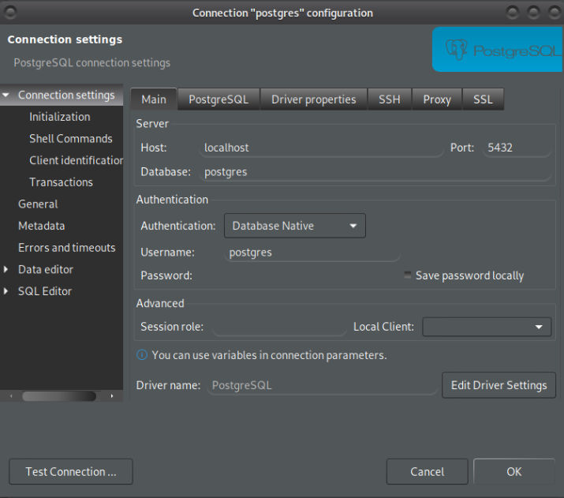Viewport: 564px width, 498px height.
Task: Open the SSH tab
Action: [x=390, y=99]
